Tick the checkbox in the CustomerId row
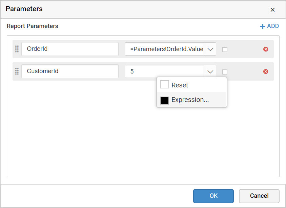Screen dimensions: 286x208 225,72
